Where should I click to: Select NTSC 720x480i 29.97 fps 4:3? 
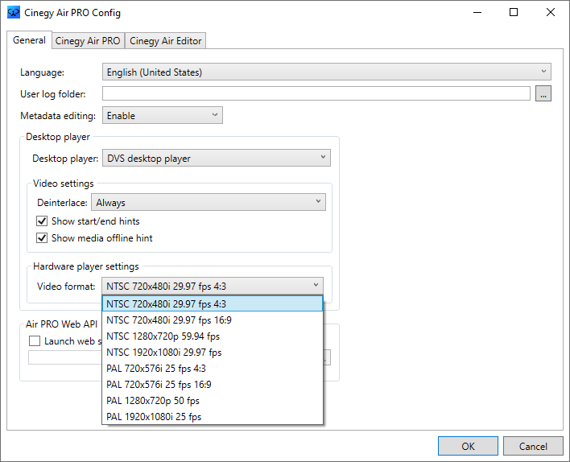(x=213, y=303)
